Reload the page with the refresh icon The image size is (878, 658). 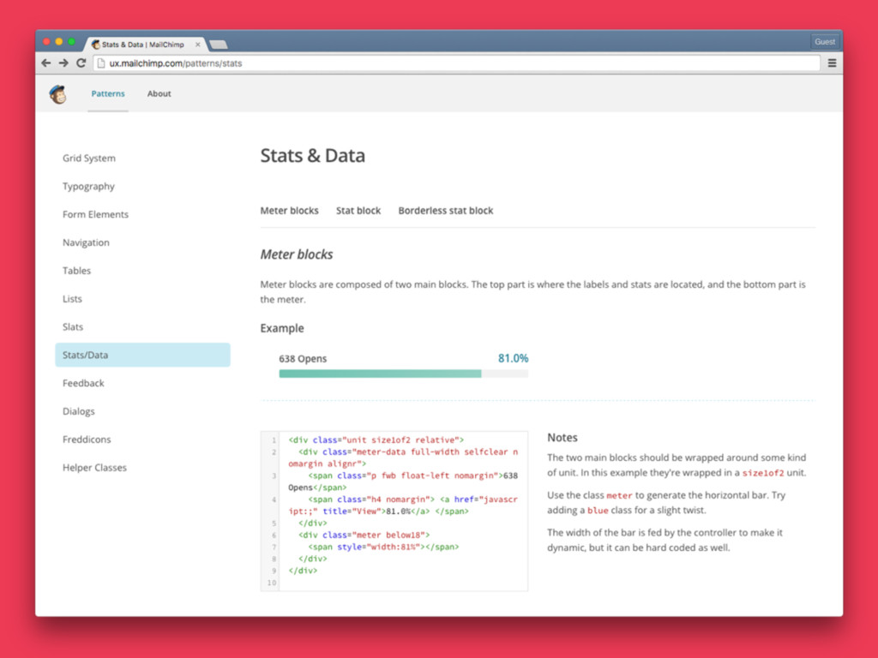point(81,63)
